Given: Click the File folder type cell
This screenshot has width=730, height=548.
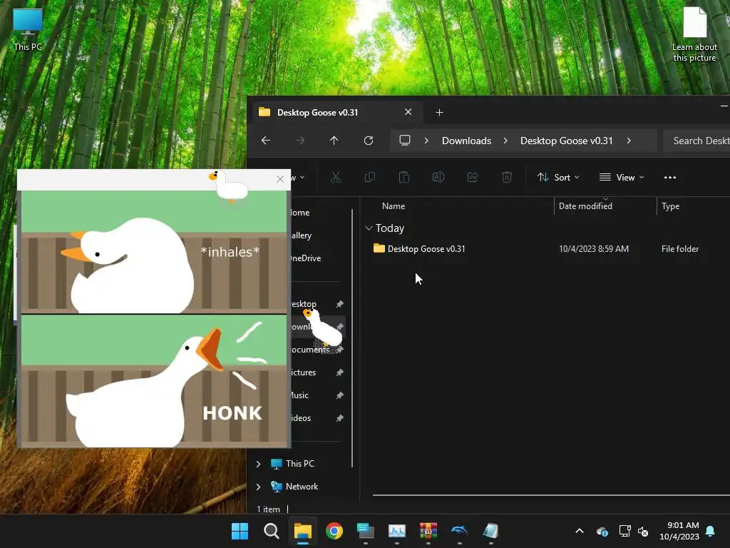Looking at the screenshot, I should (x=679, y=249).
